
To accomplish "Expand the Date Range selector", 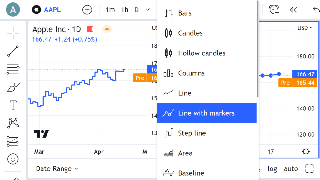I will (57, 168).
